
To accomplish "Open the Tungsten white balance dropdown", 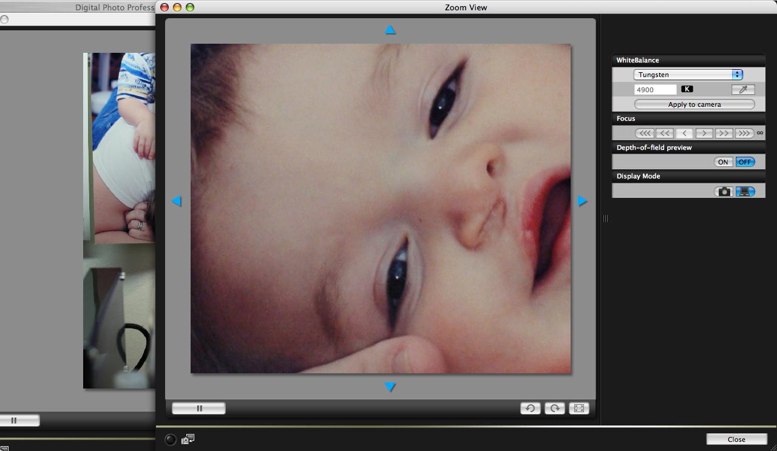I will click(688, 75).
